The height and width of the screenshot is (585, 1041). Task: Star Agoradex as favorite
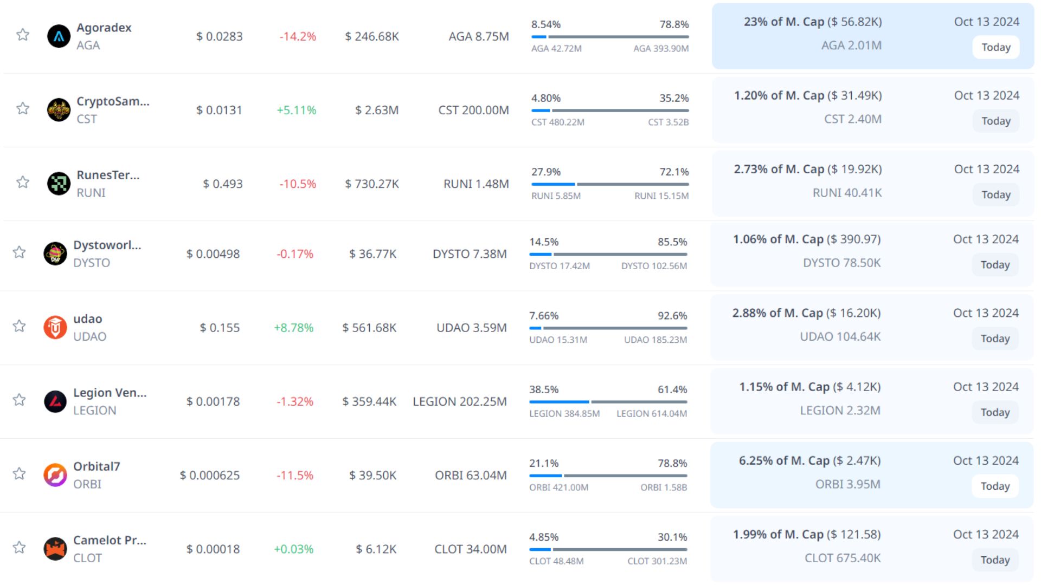[23, 35]
